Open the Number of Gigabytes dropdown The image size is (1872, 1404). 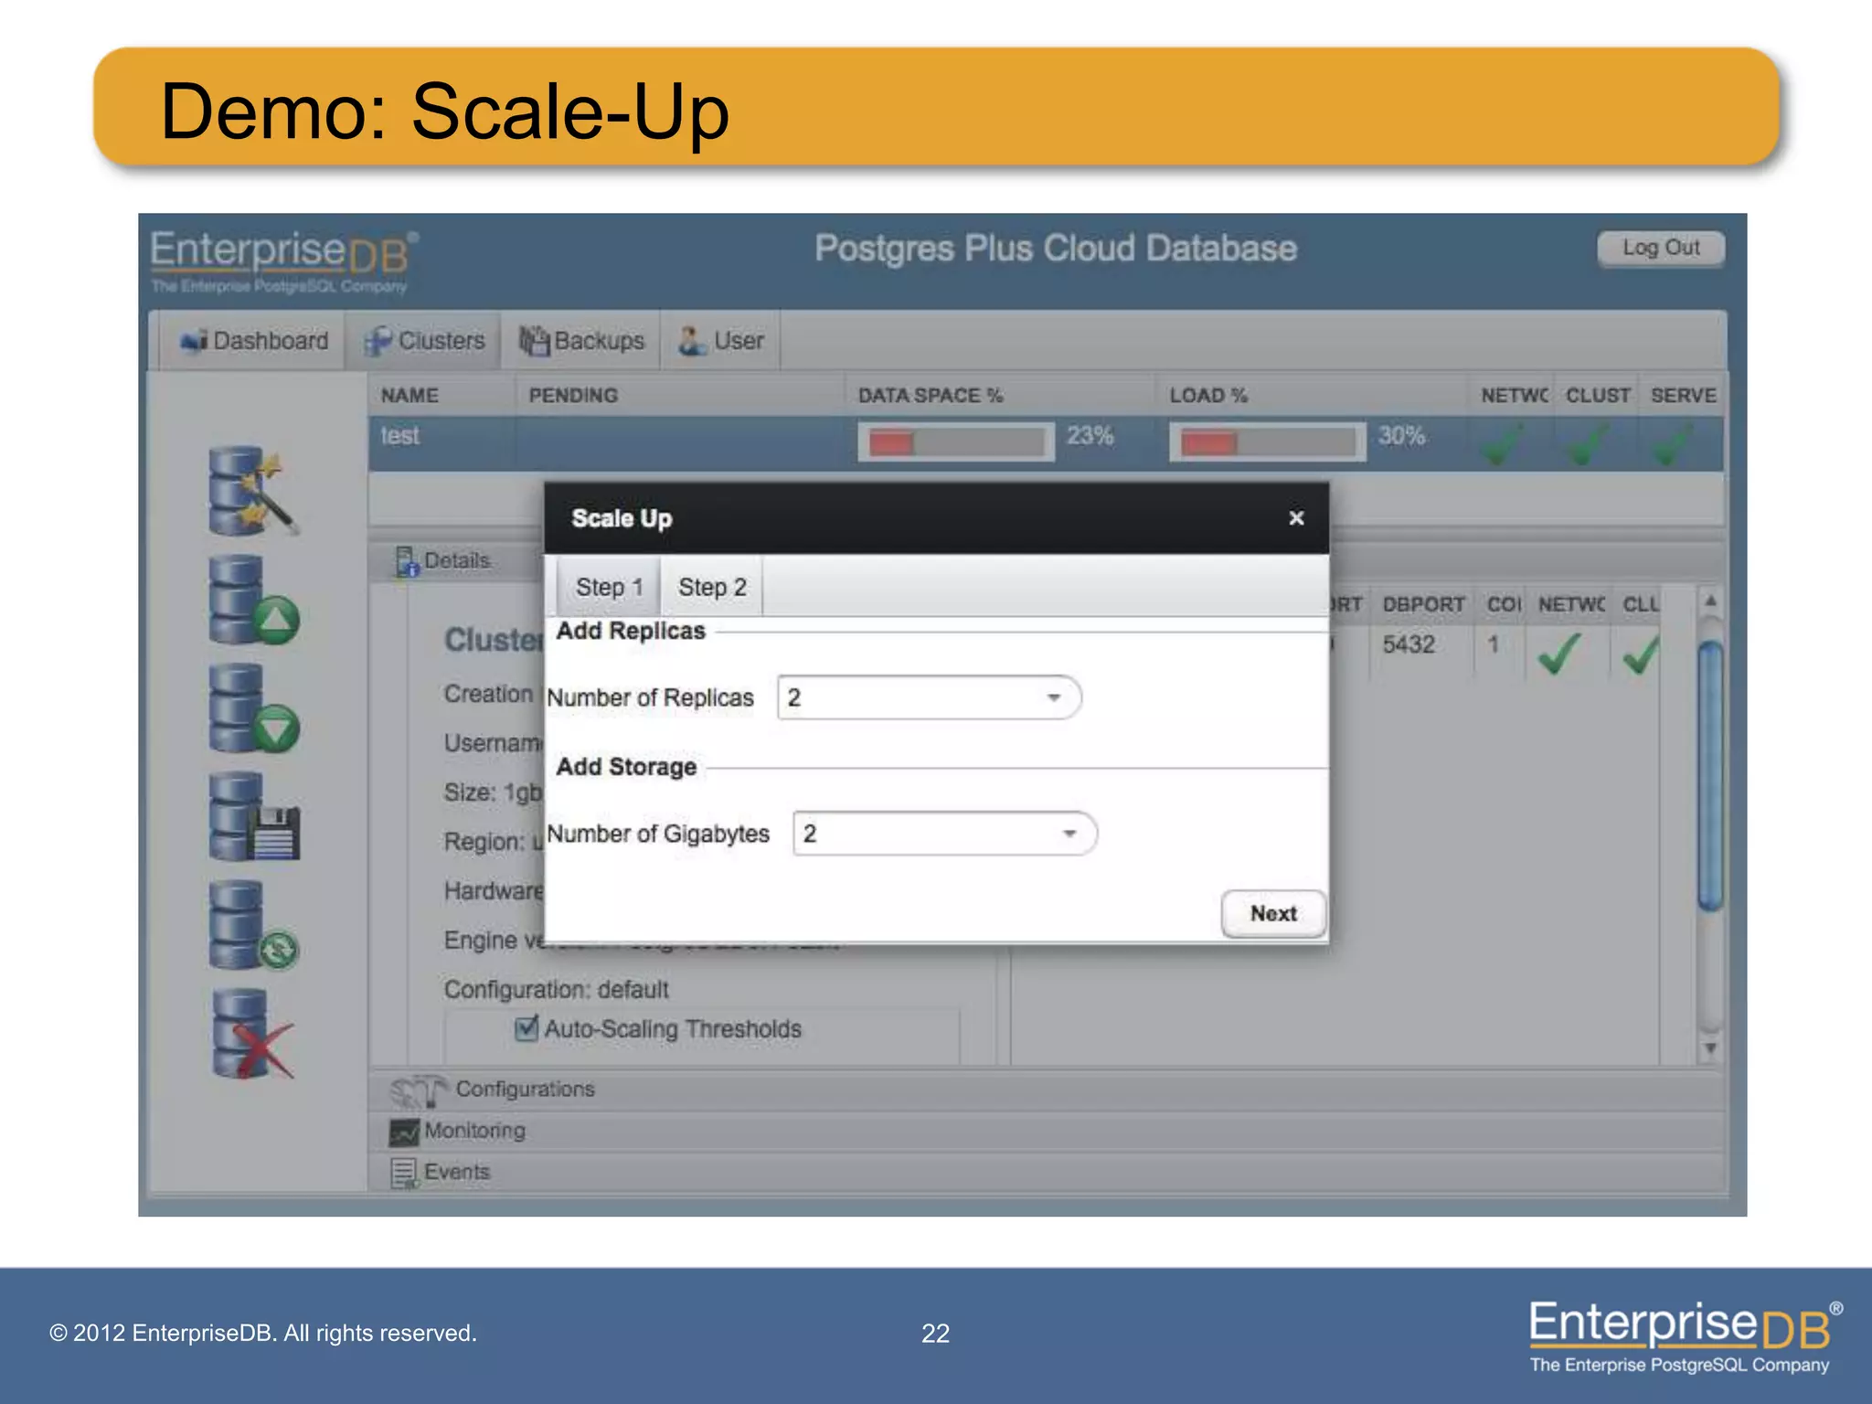(944, 834)
